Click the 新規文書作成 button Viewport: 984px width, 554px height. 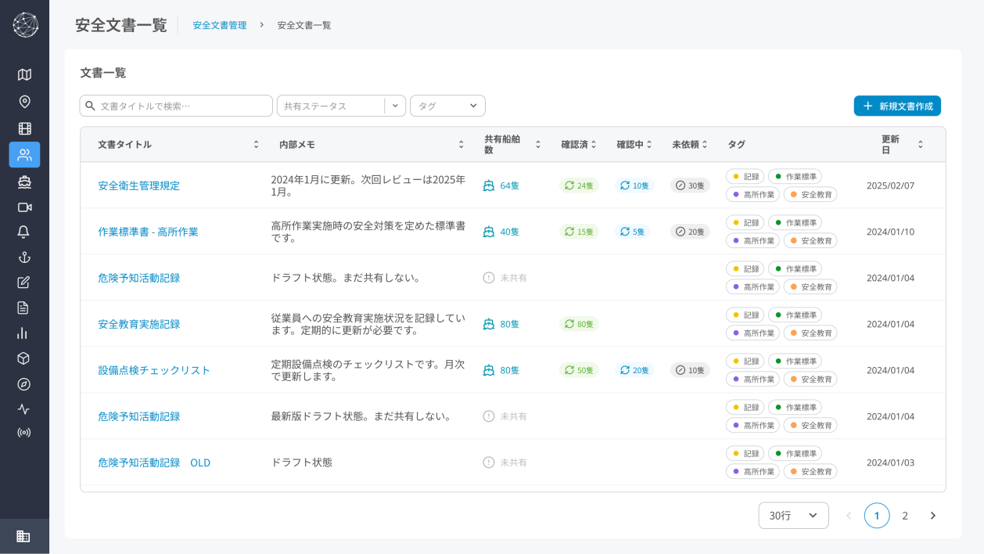(x=897, y=106)
